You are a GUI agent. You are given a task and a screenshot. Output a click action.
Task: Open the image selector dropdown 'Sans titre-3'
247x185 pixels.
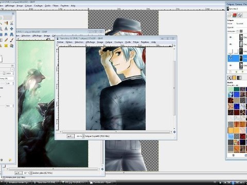[237, 9]
